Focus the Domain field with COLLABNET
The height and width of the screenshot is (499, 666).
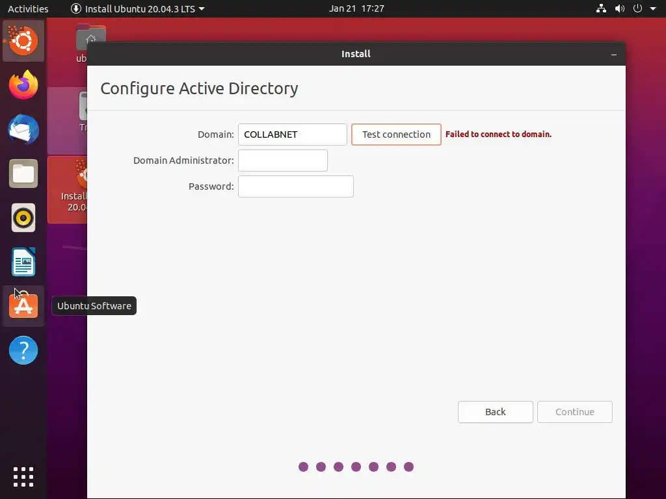coord(293,134)
